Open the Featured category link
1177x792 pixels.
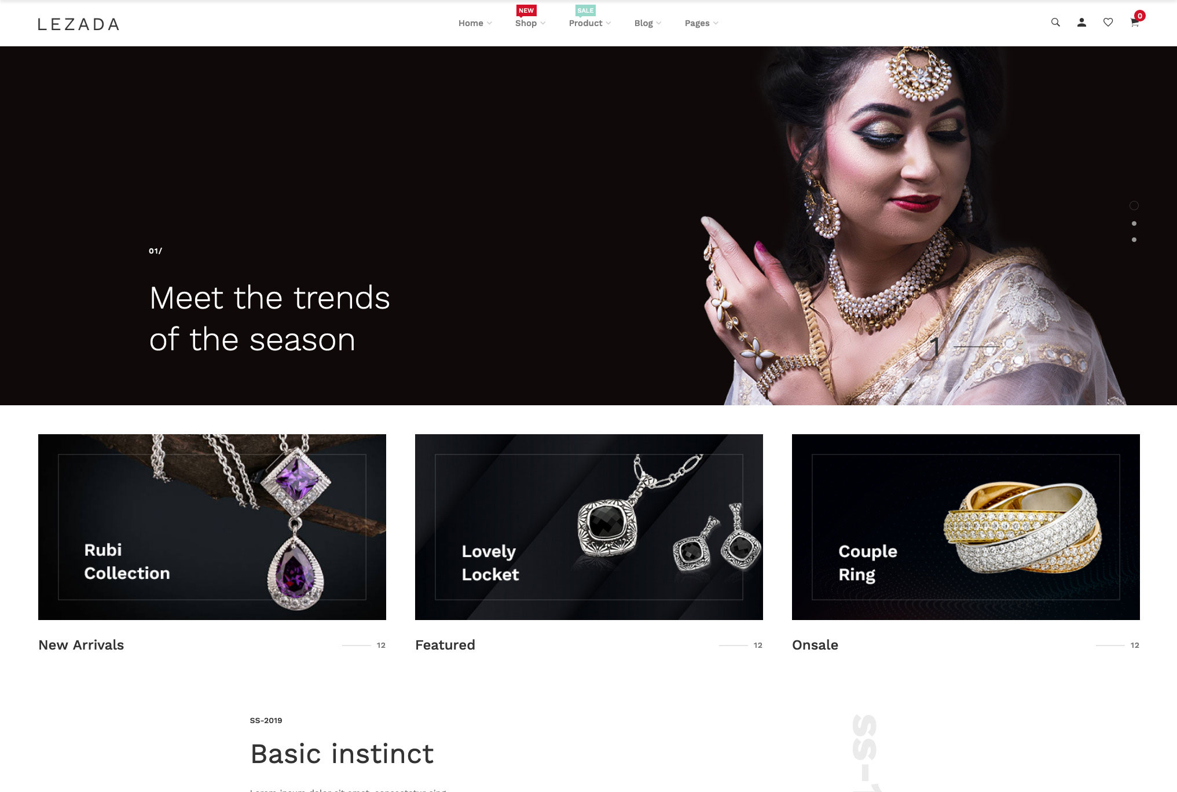click(x=445, y=645)
